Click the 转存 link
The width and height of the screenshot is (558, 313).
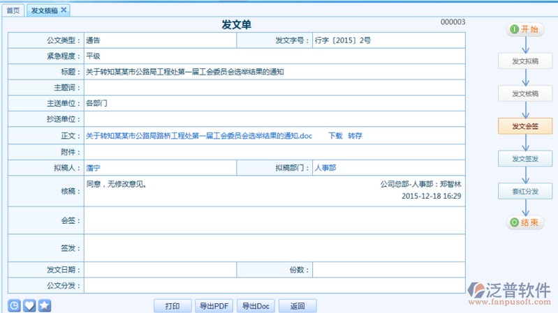[355, 135]
